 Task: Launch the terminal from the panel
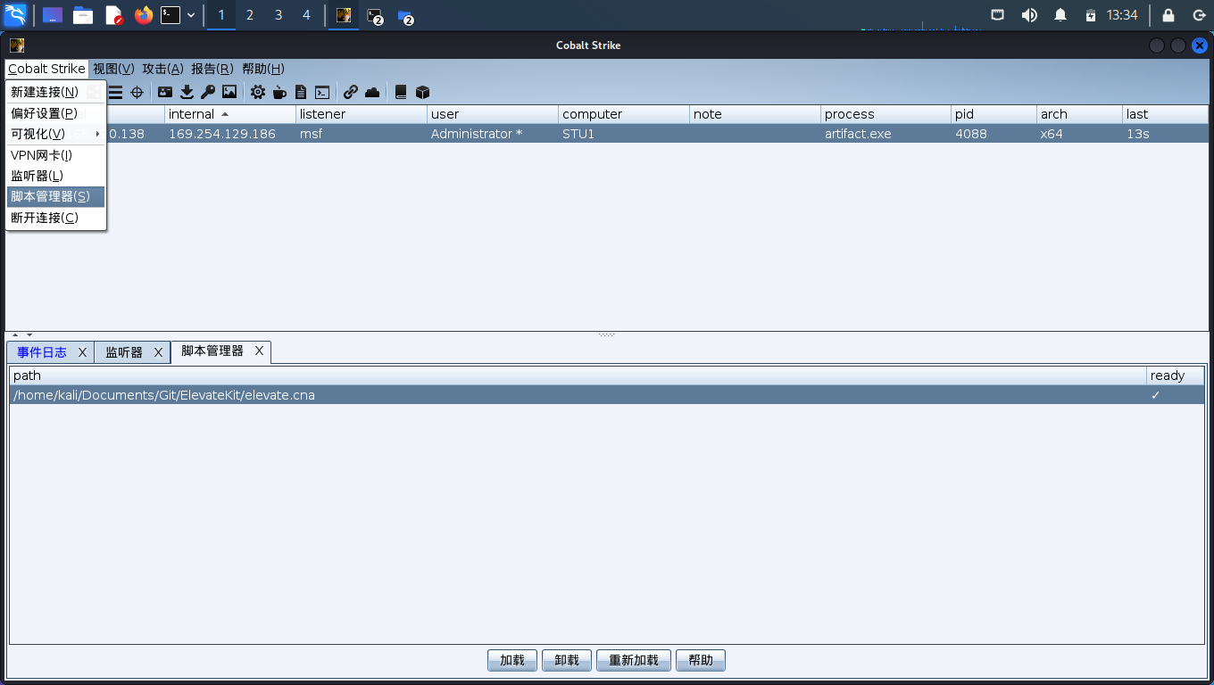pos(170,15)
